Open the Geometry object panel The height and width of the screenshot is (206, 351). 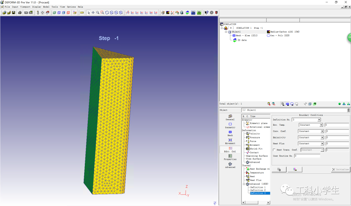(230, 126)
